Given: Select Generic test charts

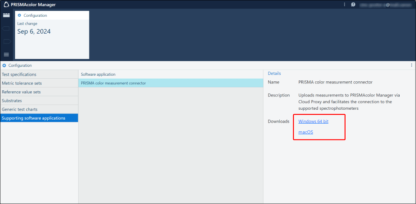Looking at the screenshot, I should tap(39, 109).
